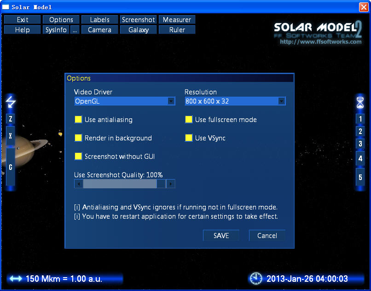Toggle Use antialiasing checkbox
371x291 pixels.
pyautogui.click(x=78, y=119)
